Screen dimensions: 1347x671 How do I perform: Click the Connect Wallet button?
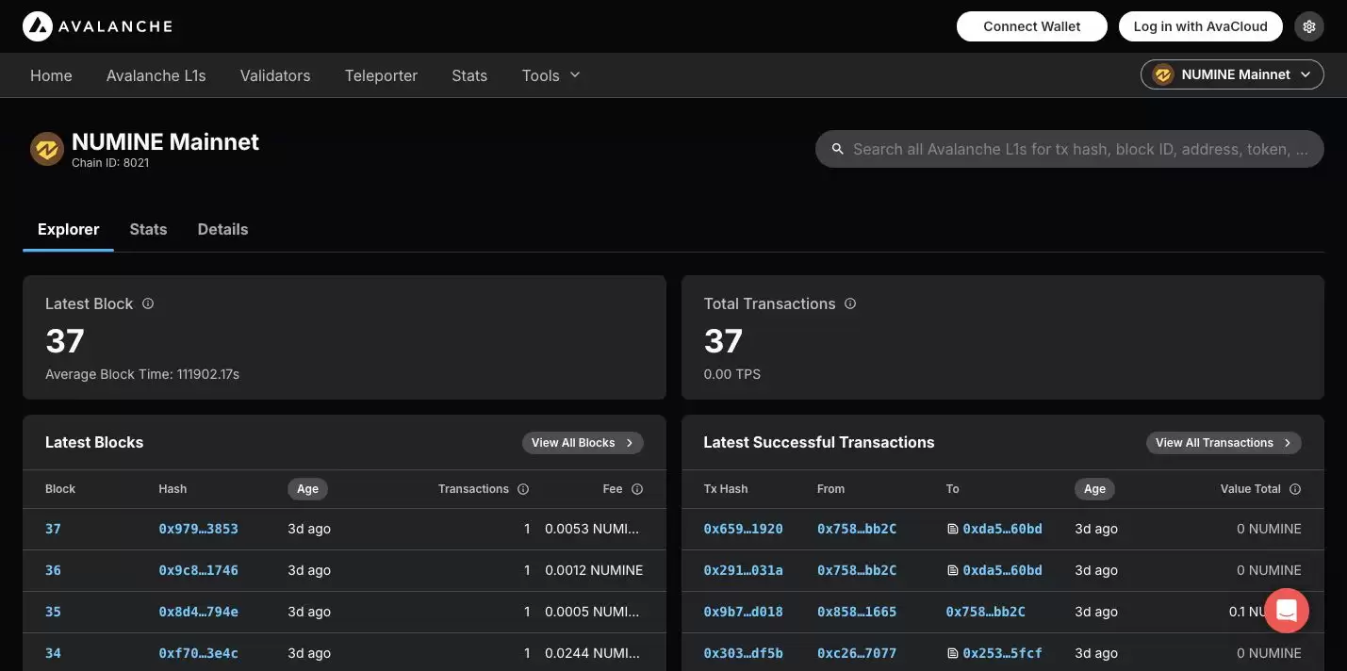click(1031, 26)
